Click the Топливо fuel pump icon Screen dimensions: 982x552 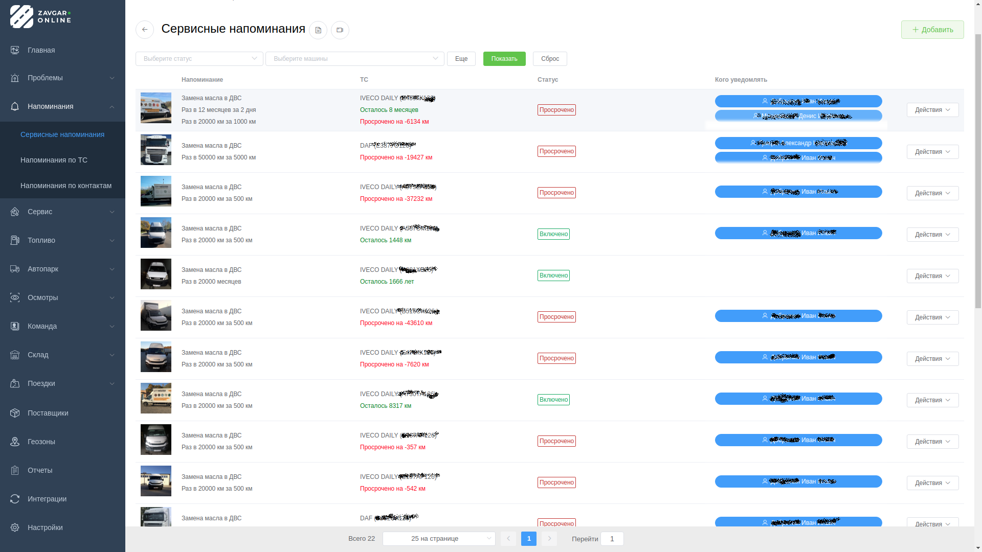pos(15,240)
